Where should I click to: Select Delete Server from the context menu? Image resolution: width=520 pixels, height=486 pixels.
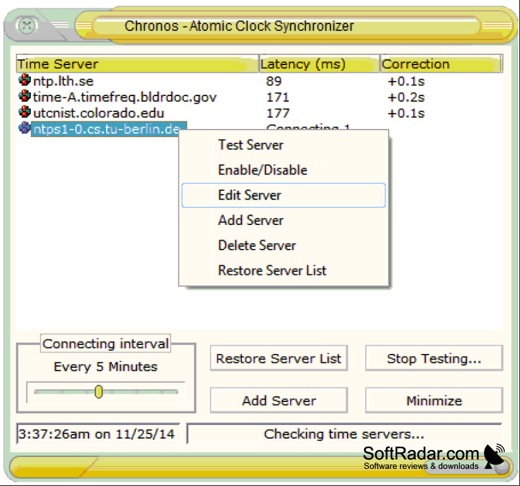tap(284, 245)
